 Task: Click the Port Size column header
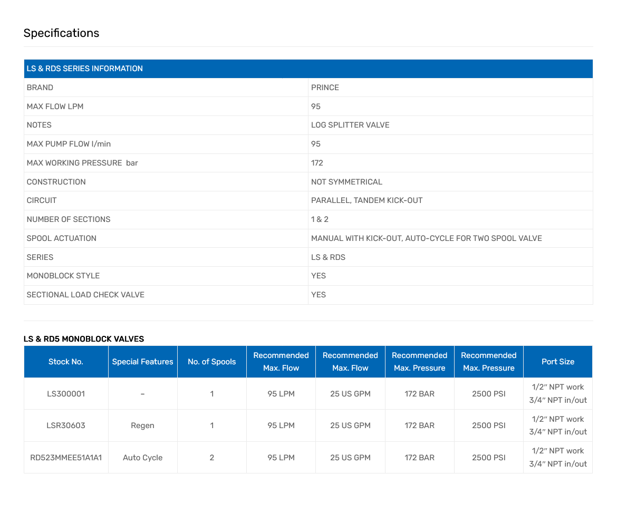557,362
